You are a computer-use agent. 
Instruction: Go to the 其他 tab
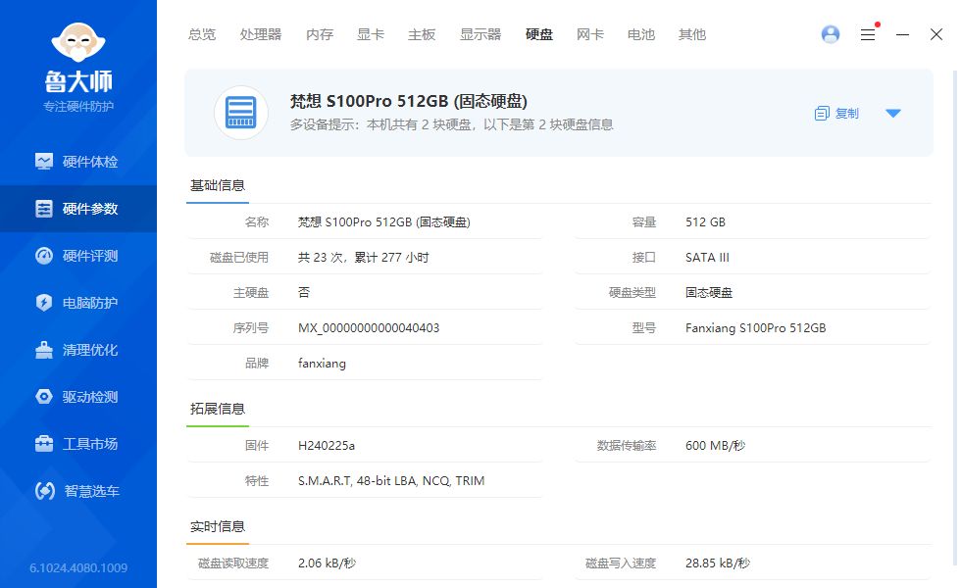pos(692,34)
